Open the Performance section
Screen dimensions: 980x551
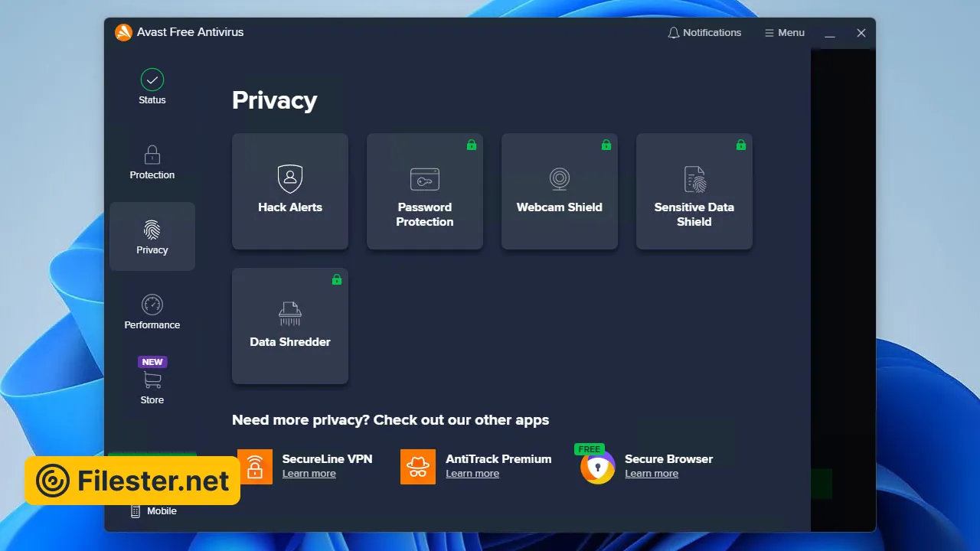[152, 311]
